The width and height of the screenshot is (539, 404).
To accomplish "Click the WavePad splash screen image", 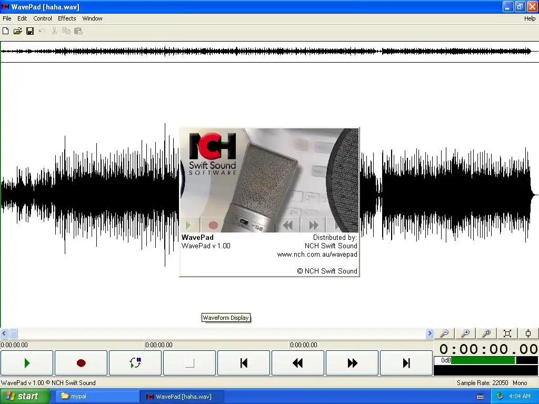I will (x=269, y=180).
